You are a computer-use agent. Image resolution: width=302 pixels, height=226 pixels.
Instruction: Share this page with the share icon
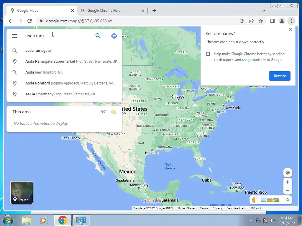(251, 21)
